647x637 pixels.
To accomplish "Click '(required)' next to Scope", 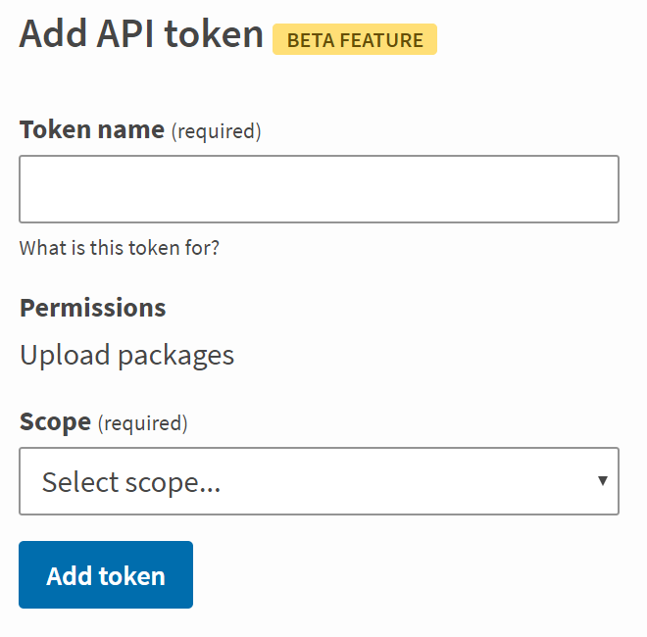I will (x=143, y=423).
